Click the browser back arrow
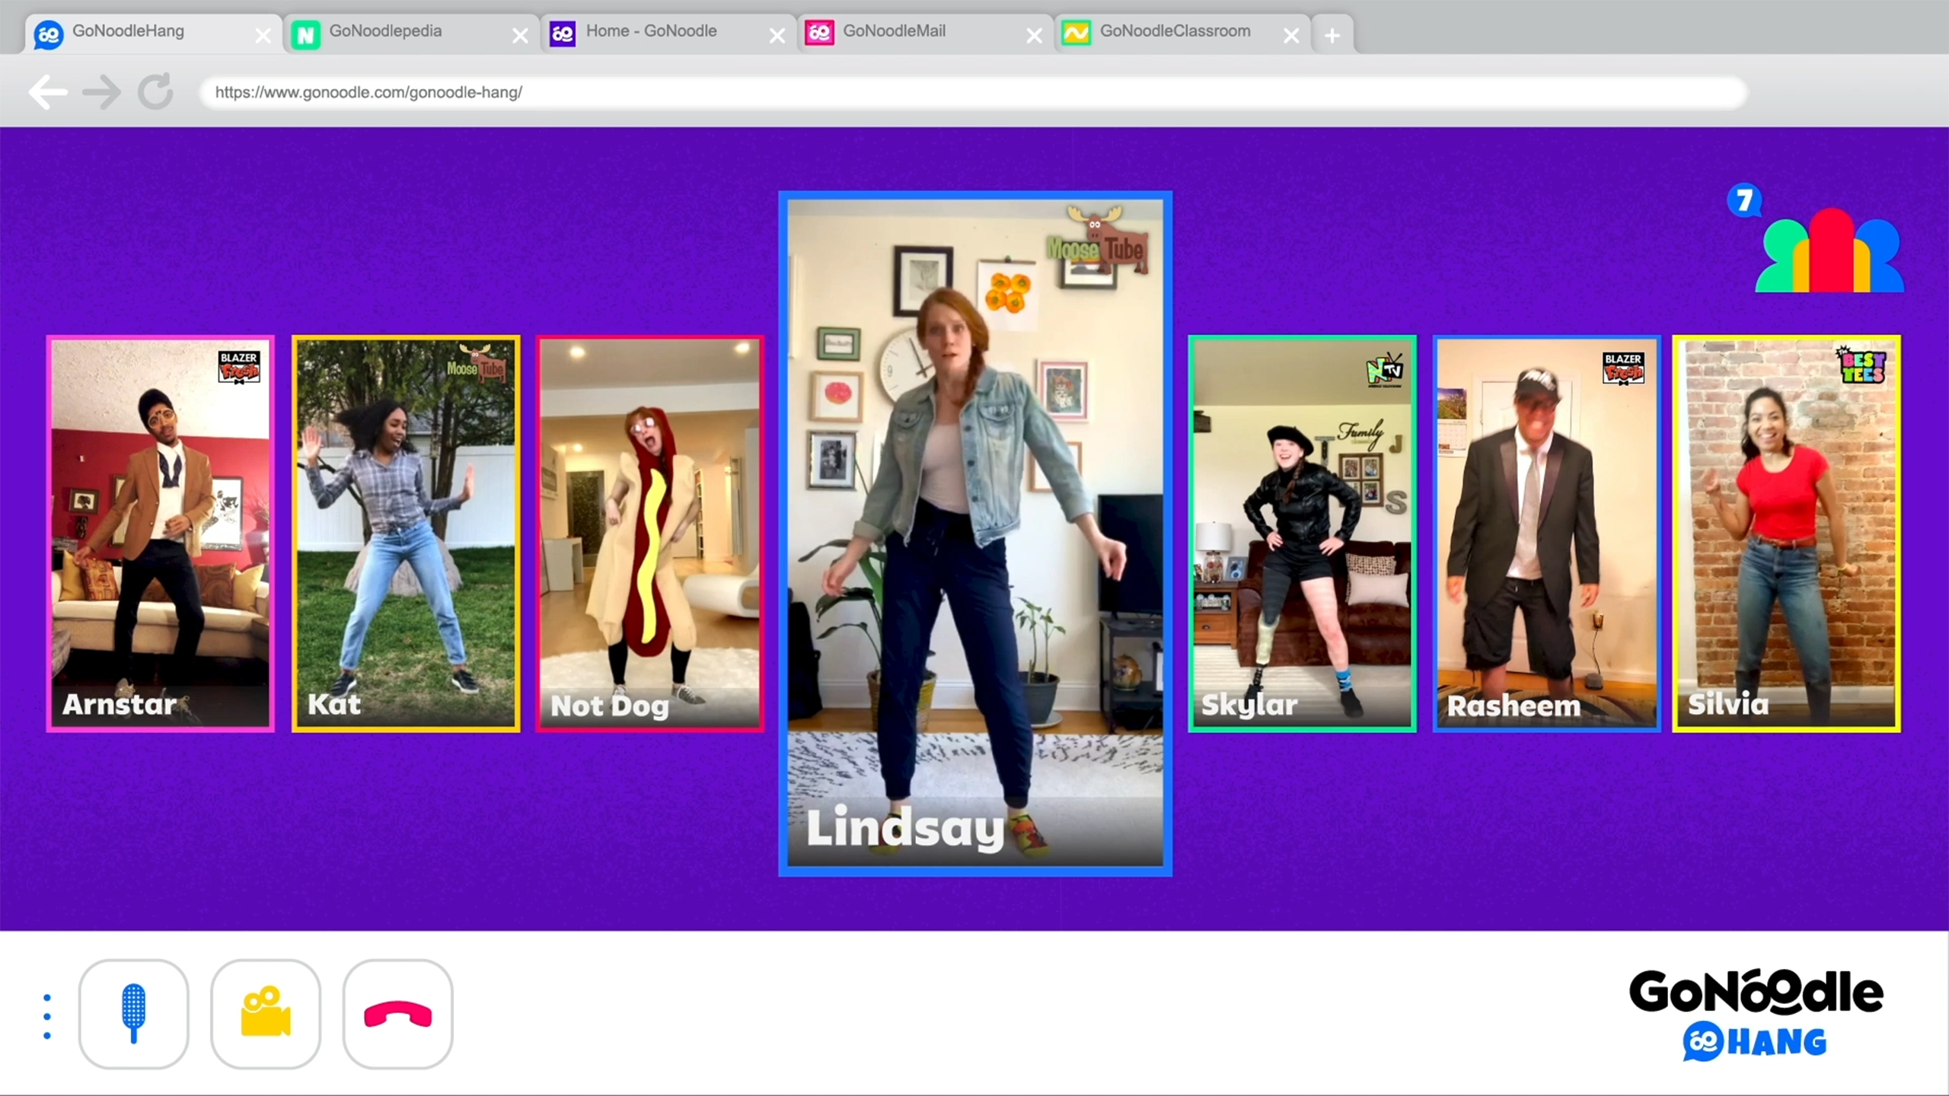This screenshot has height=1096, width=1949. click(x=47, y=93)
